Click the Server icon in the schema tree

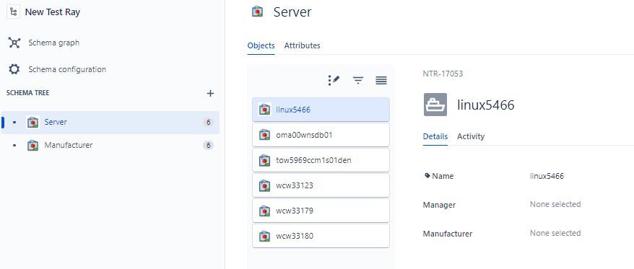(x=32, y=122)
